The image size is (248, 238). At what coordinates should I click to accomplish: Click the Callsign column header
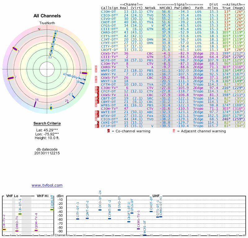click(x=109, y=8)
